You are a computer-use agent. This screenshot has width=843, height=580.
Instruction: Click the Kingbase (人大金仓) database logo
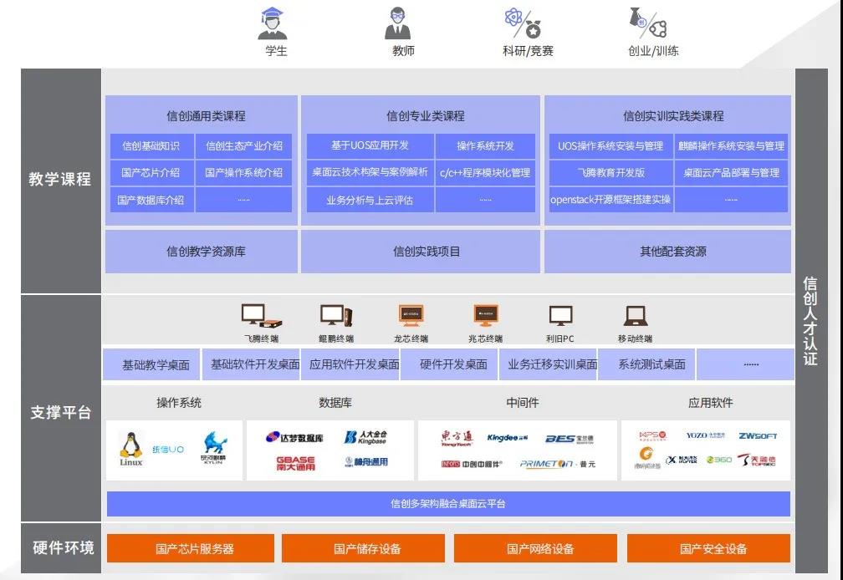pos(366,437)
